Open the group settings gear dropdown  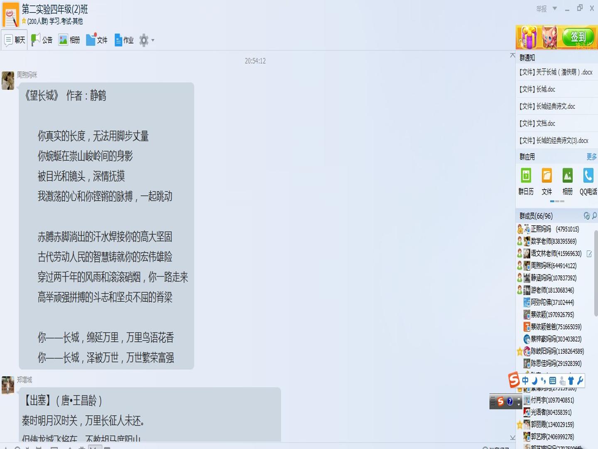pyautogui.click(x=147, y=40)
